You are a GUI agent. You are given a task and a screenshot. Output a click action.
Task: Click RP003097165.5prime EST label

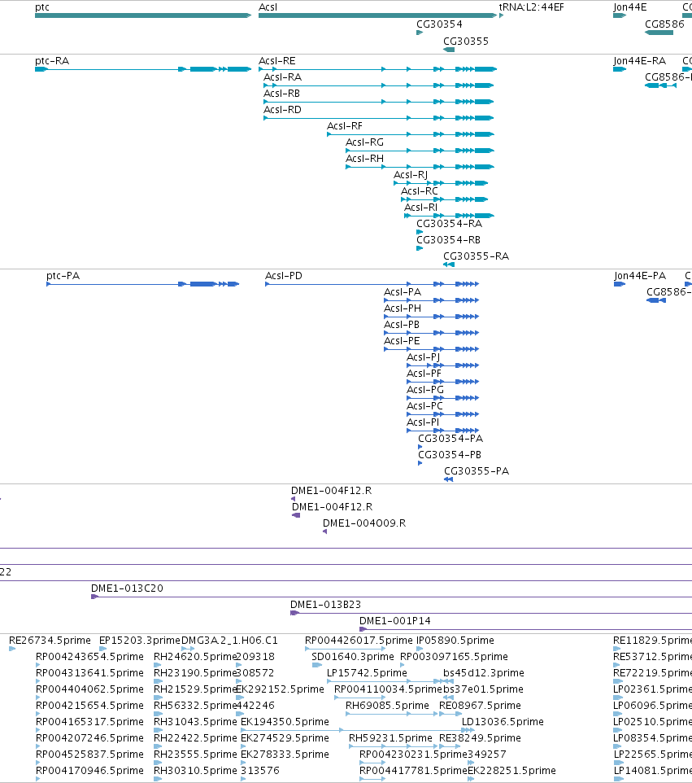tap(454, 657)
